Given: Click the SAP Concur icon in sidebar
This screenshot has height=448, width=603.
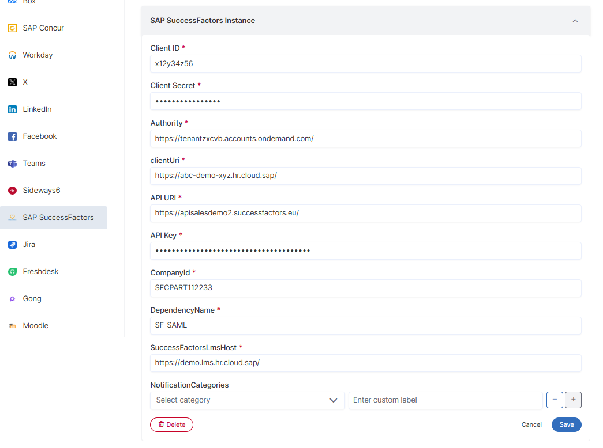Looking at the screenshot, I should 12,28.
